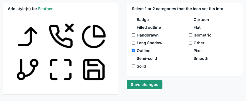This screenshot has width=246, height=101.
Task: Enable the Flat checkbox
Action: pyautogui.click(x=190, y=27)
